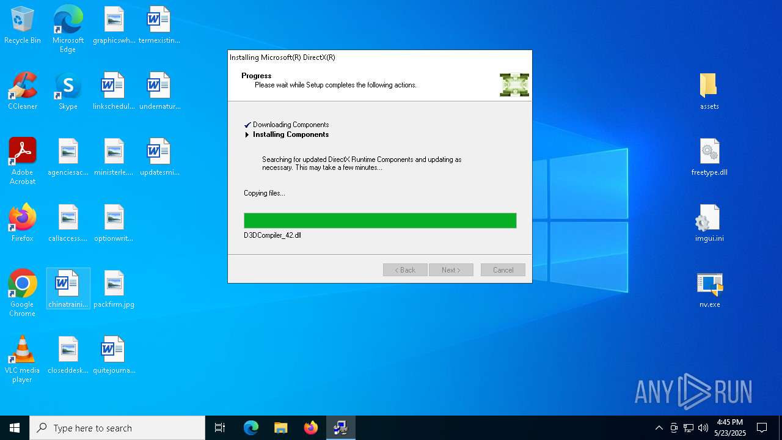
Task: Select the callaccess... image file
Action: [68, 224]
